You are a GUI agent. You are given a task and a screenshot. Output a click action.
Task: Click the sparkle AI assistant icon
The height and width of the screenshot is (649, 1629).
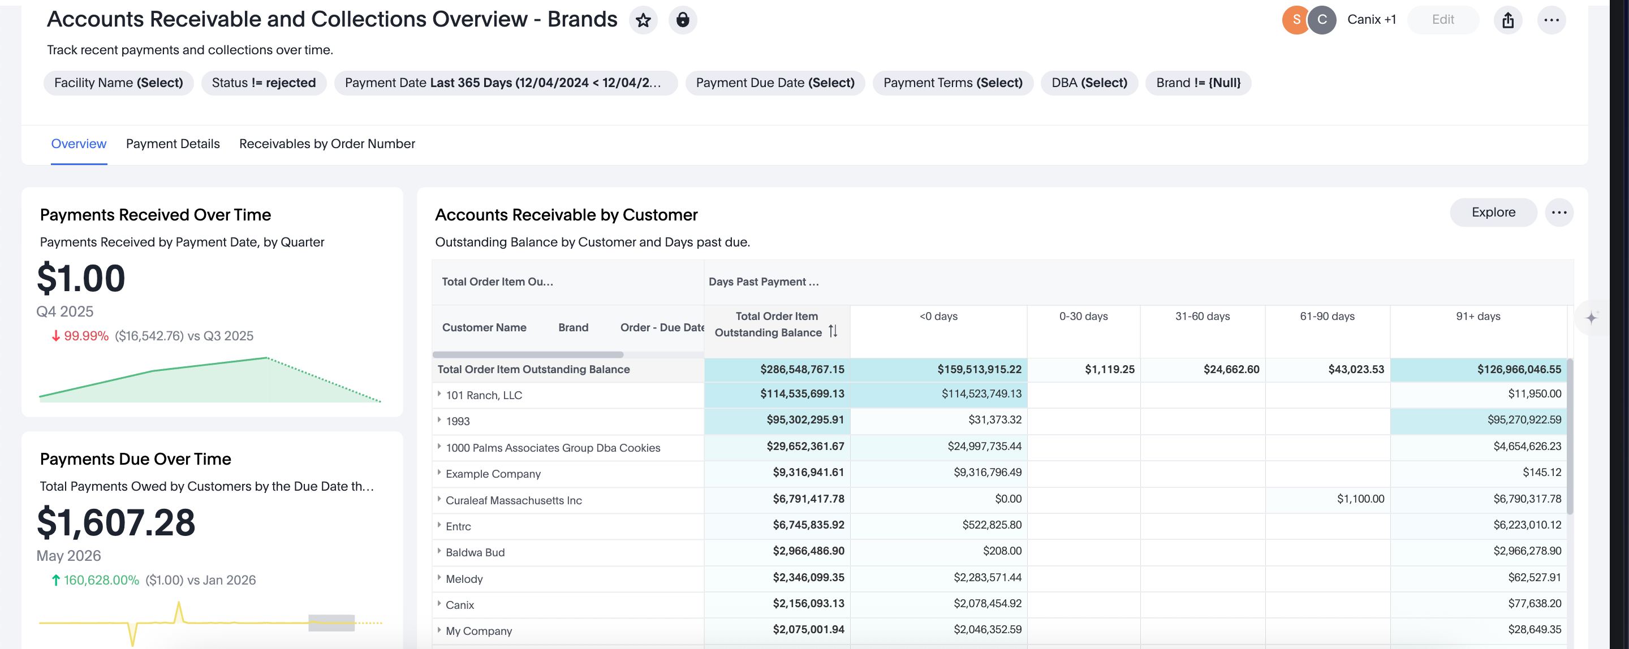click(1591, 318)
